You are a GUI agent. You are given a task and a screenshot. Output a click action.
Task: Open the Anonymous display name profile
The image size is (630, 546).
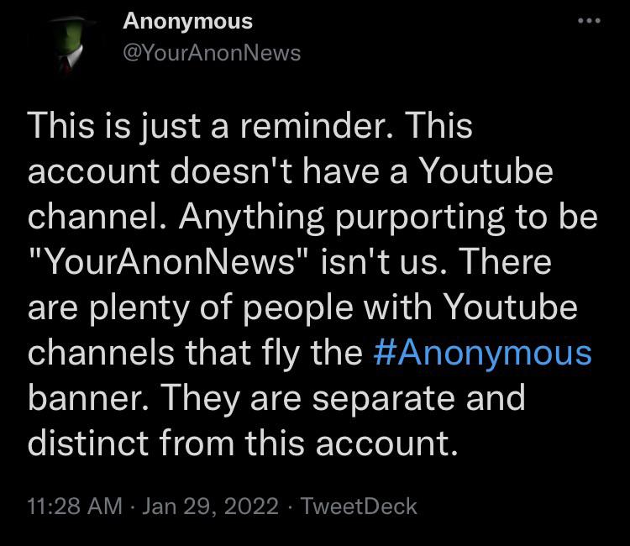pyautogui.click(x=186, y=20)
